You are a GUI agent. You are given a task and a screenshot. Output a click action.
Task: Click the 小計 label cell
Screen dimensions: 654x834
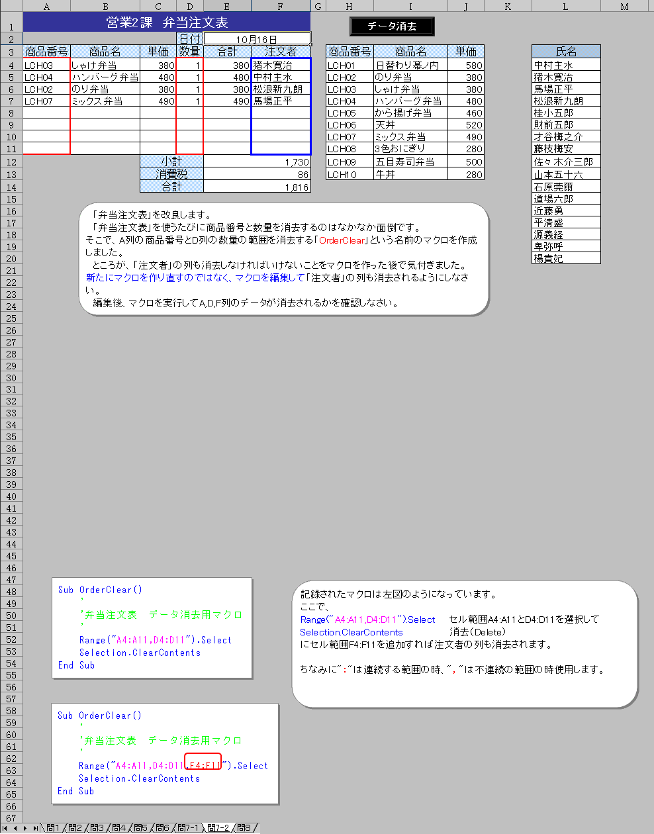coord(171,162)
